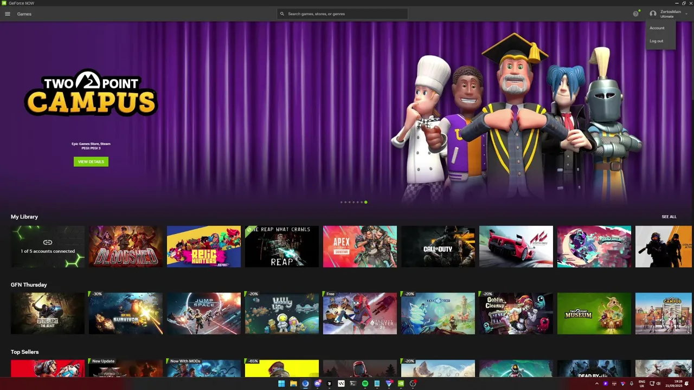
Task: Select the fourth carousel indicator dot
Action: [354, 202]
